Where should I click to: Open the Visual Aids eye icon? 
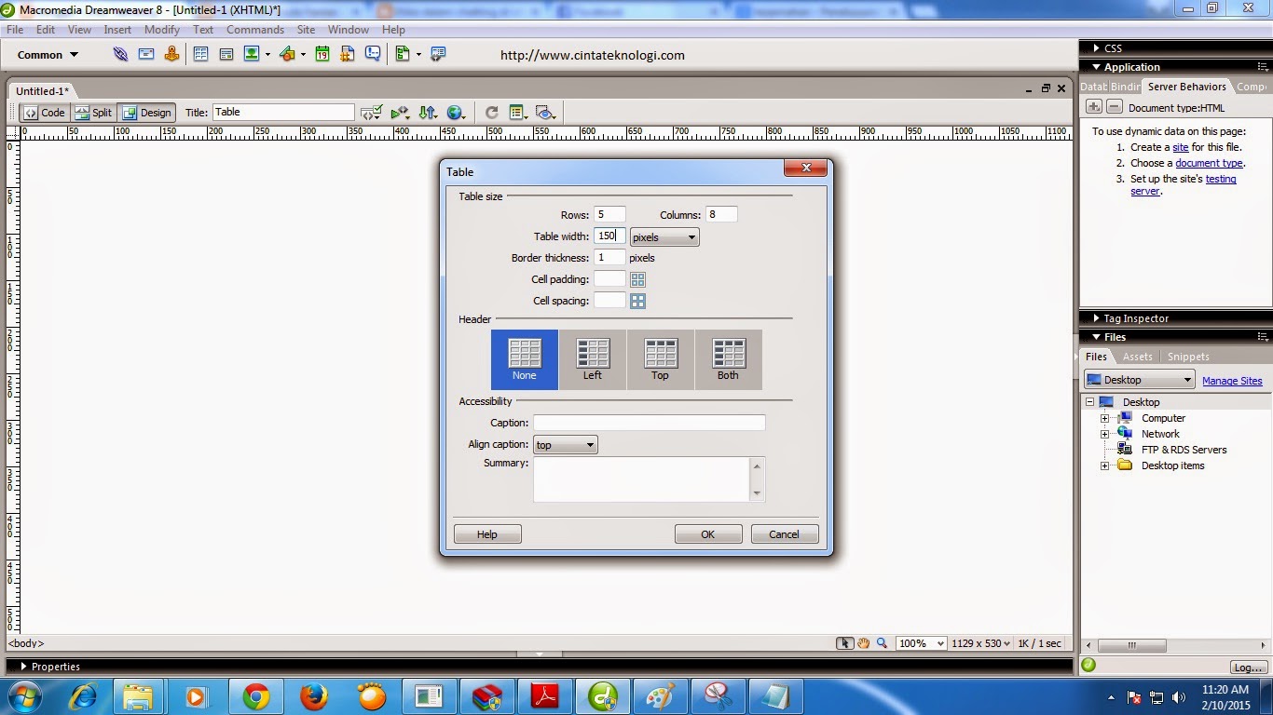point(546,113)
